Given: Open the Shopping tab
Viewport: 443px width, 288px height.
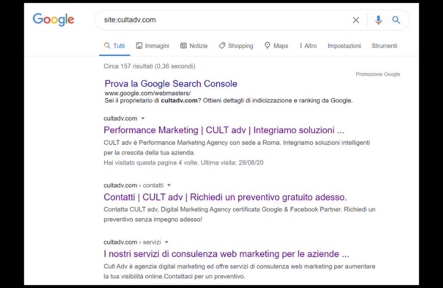Looking at the screenshot, I should (x=236, y=46).
